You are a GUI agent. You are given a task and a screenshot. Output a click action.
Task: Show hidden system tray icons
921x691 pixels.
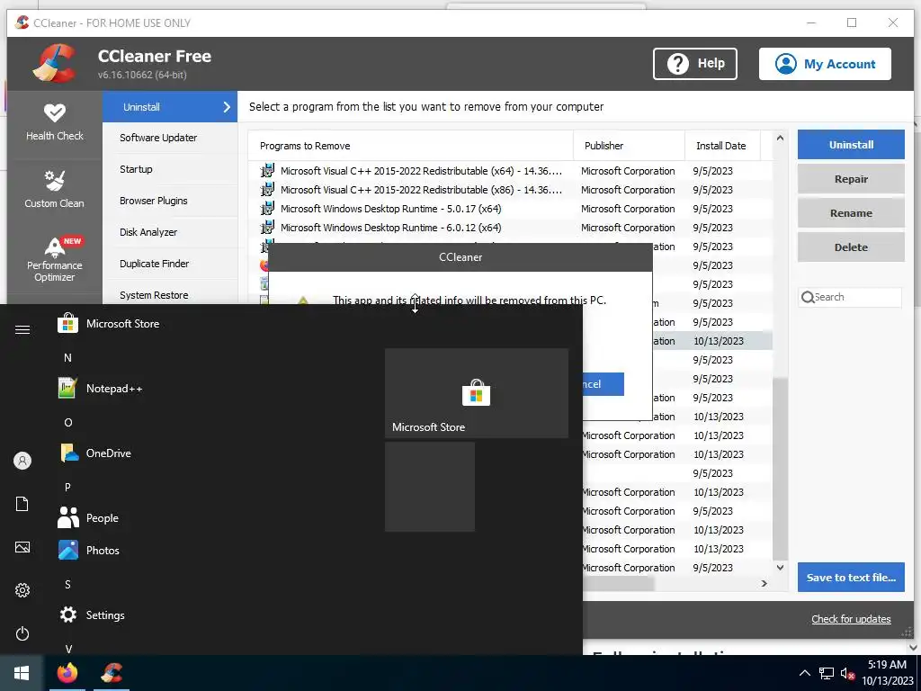(x=805, y=673)
